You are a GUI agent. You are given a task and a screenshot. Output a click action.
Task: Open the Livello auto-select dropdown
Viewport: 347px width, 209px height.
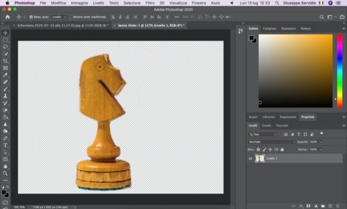click(59, 17)
